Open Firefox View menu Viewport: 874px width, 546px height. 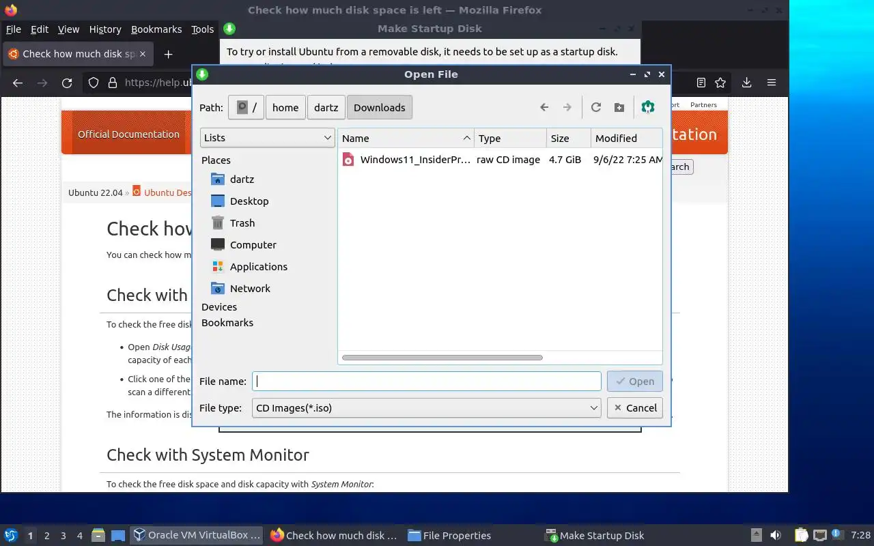[68, 29]
